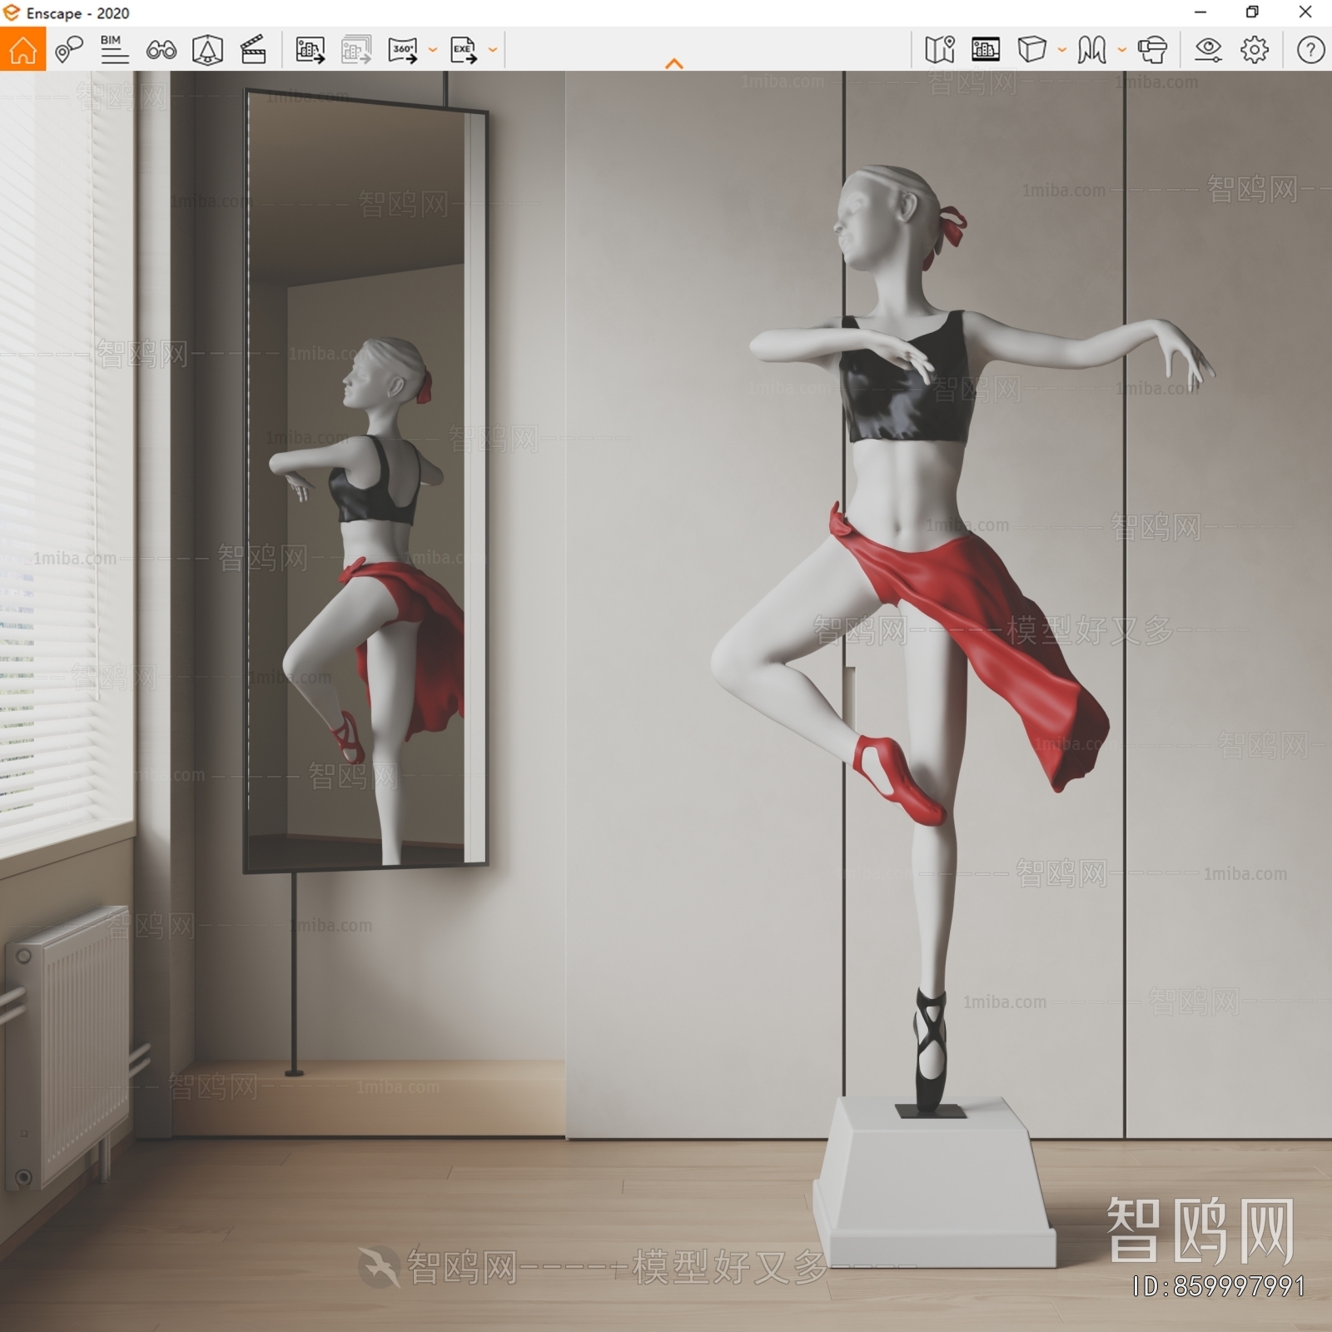Export a 360 panorama
This screenshot has height=1332, width=1332.
(404, 50)
